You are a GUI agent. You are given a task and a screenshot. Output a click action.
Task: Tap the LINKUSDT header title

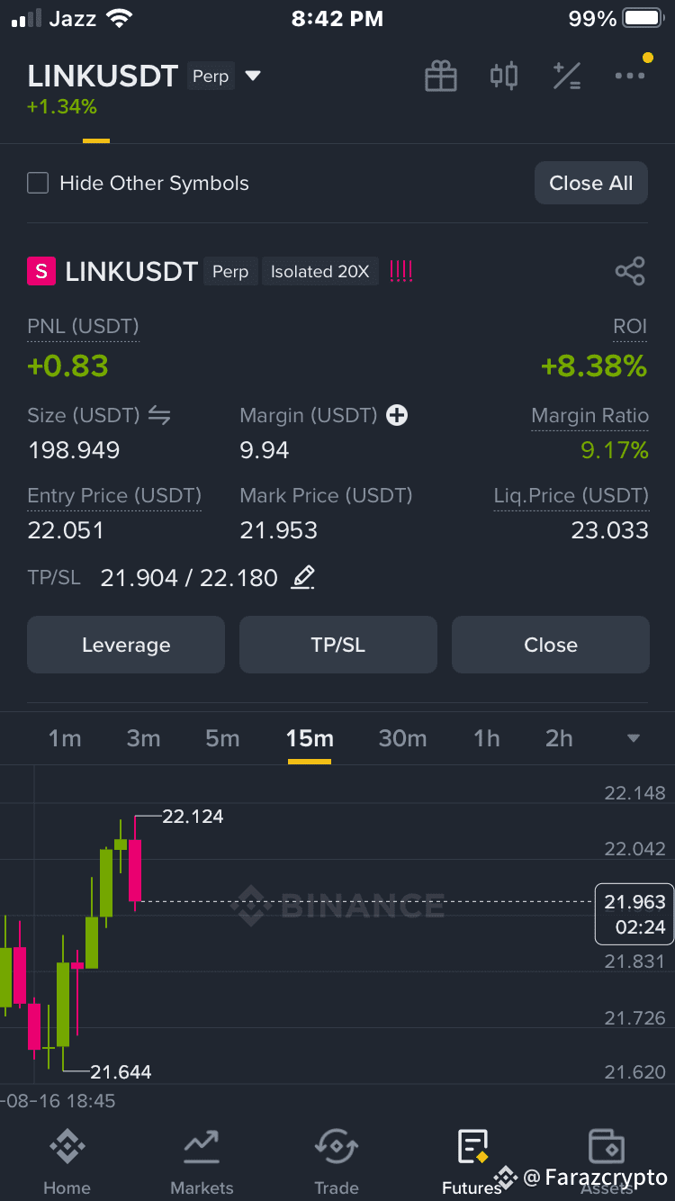[103, 77]
